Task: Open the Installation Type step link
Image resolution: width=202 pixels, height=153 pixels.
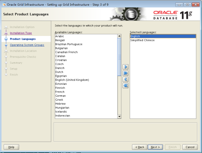Action: (21, 33)
